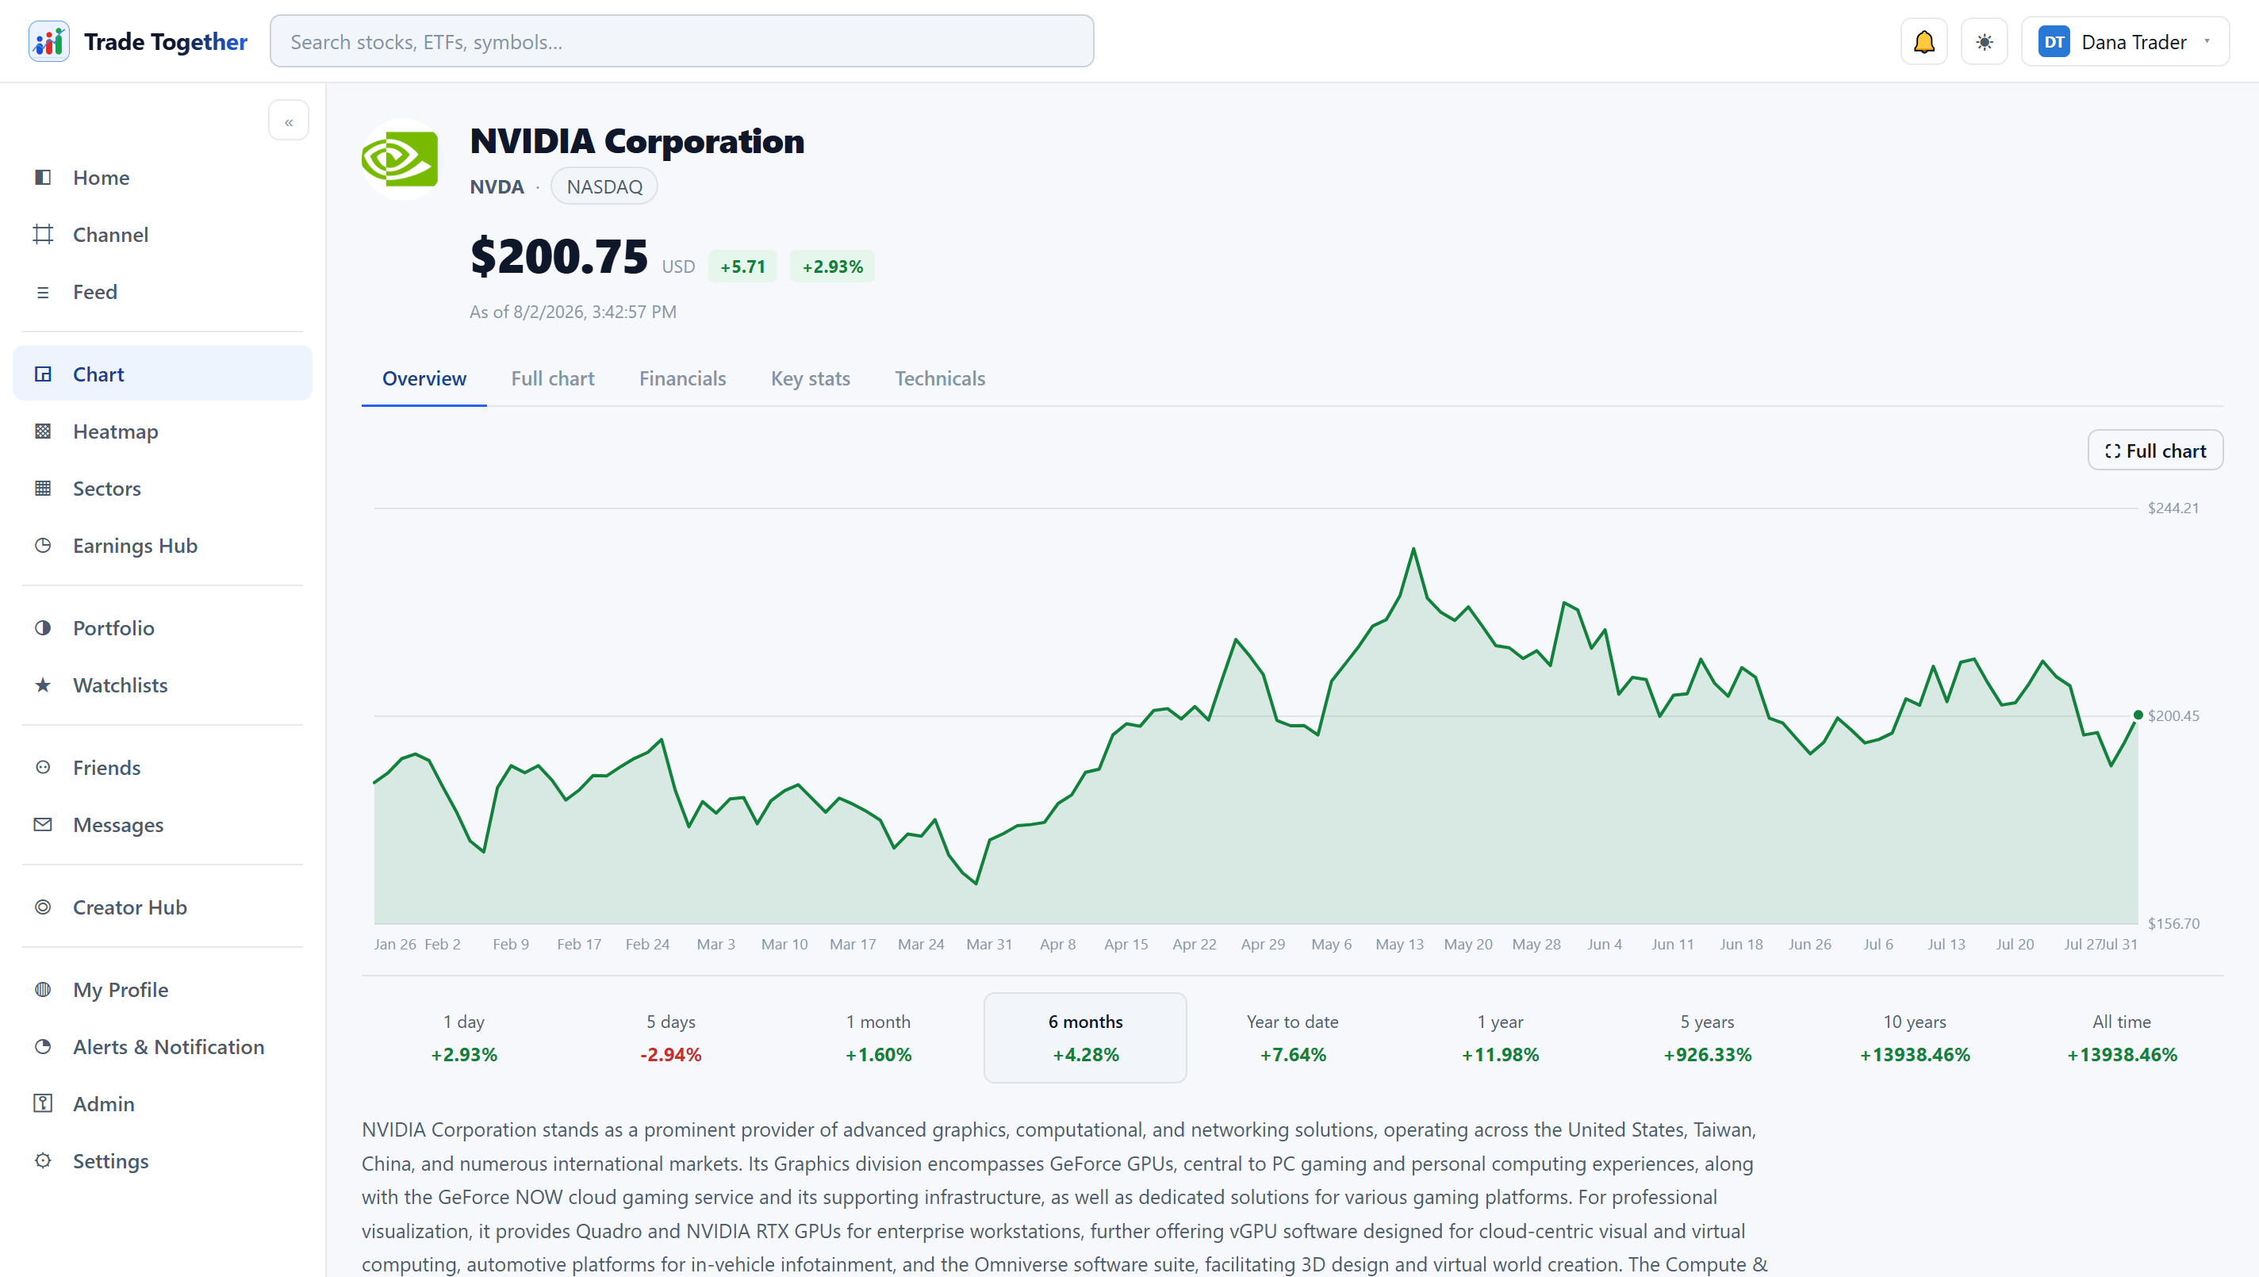Image resolution: width=2259 pixels, height=1277 pixels.
Task: Open the Technicals tab
Action: coord(940,379)
